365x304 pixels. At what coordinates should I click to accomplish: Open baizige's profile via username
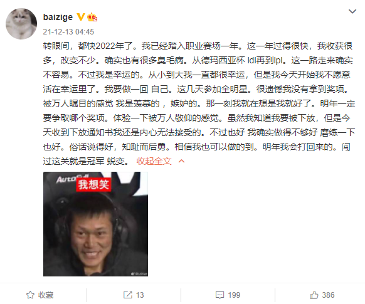(x=58, y=17)
